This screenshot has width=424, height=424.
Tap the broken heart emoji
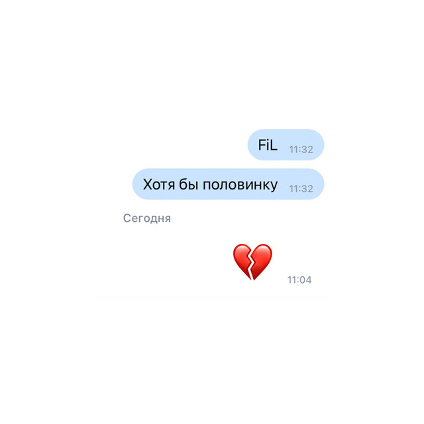252,262
